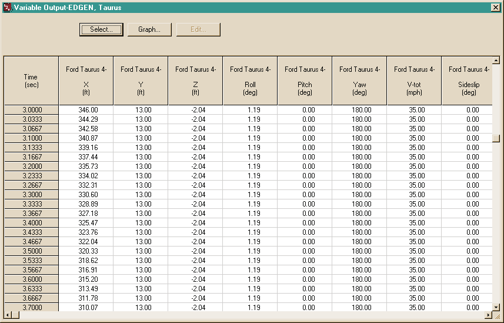Click the Select... button
The image size is (504, 323).
(101, 29)
